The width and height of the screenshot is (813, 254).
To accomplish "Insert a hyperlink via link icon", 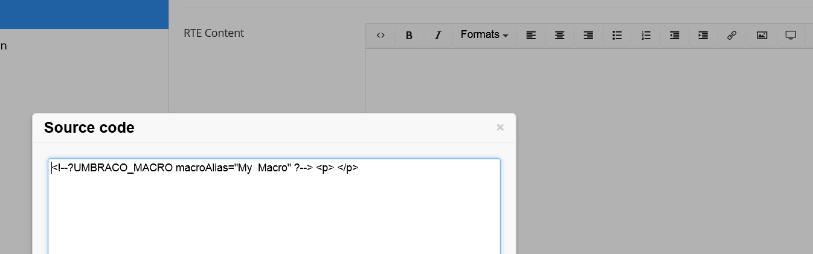I will click(731, 35).
